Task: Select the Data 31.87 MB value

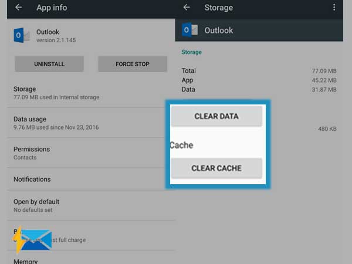Action: [324, 90]
